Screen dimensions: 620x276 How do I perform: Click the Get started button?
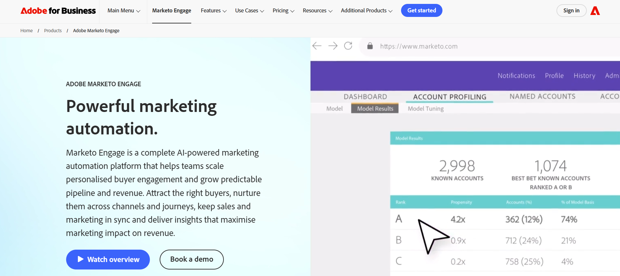pos(421,10)
